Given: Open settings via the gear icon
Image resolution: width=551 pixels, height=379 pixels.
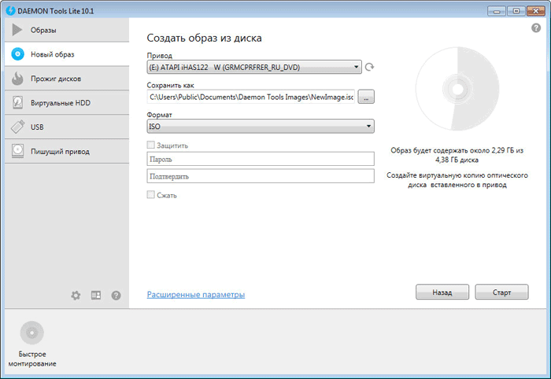Looking at the screenshot, I should [76, 296].
